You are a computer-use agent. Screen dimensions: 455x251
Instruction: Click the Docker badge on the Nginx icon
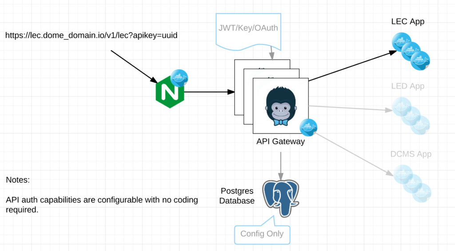tap(179, 78)
